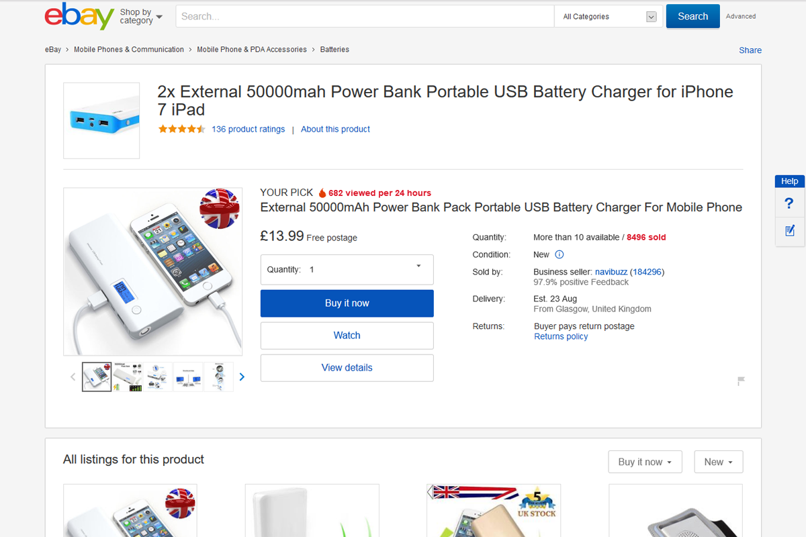View the Returns policy

(x=560, y=336)
